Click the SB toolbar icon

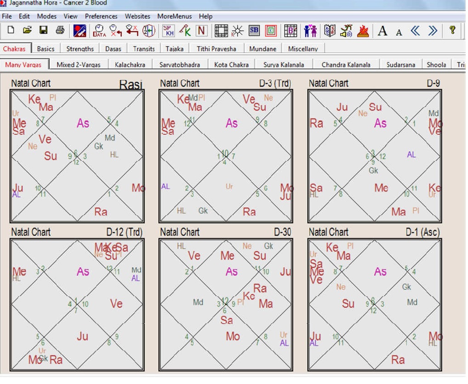254,31
